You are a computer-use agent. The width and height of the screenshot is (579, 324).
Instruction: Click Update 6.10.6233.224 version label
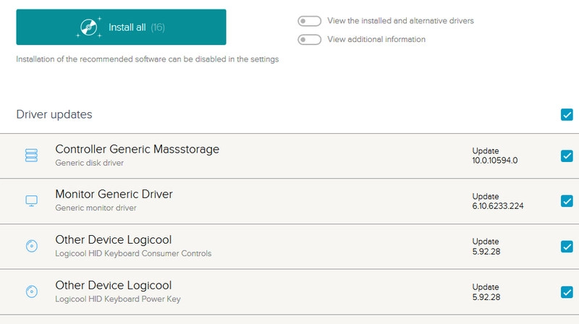pyautogui.click(x=498, y=205)
